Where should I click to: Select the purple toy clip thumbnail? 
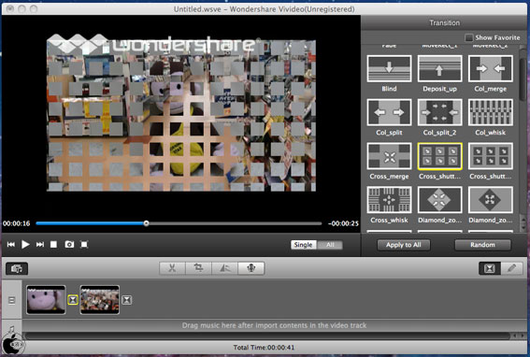click(x=46, y=300)
